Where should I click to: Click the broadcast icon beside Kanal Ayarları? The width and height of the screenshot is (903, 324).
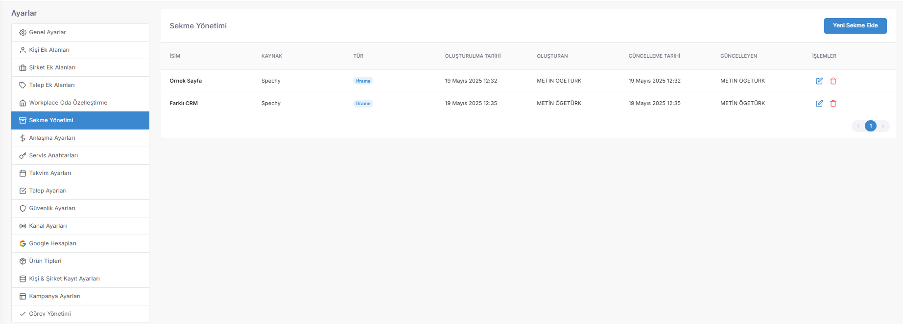click(x=23, y=226)
